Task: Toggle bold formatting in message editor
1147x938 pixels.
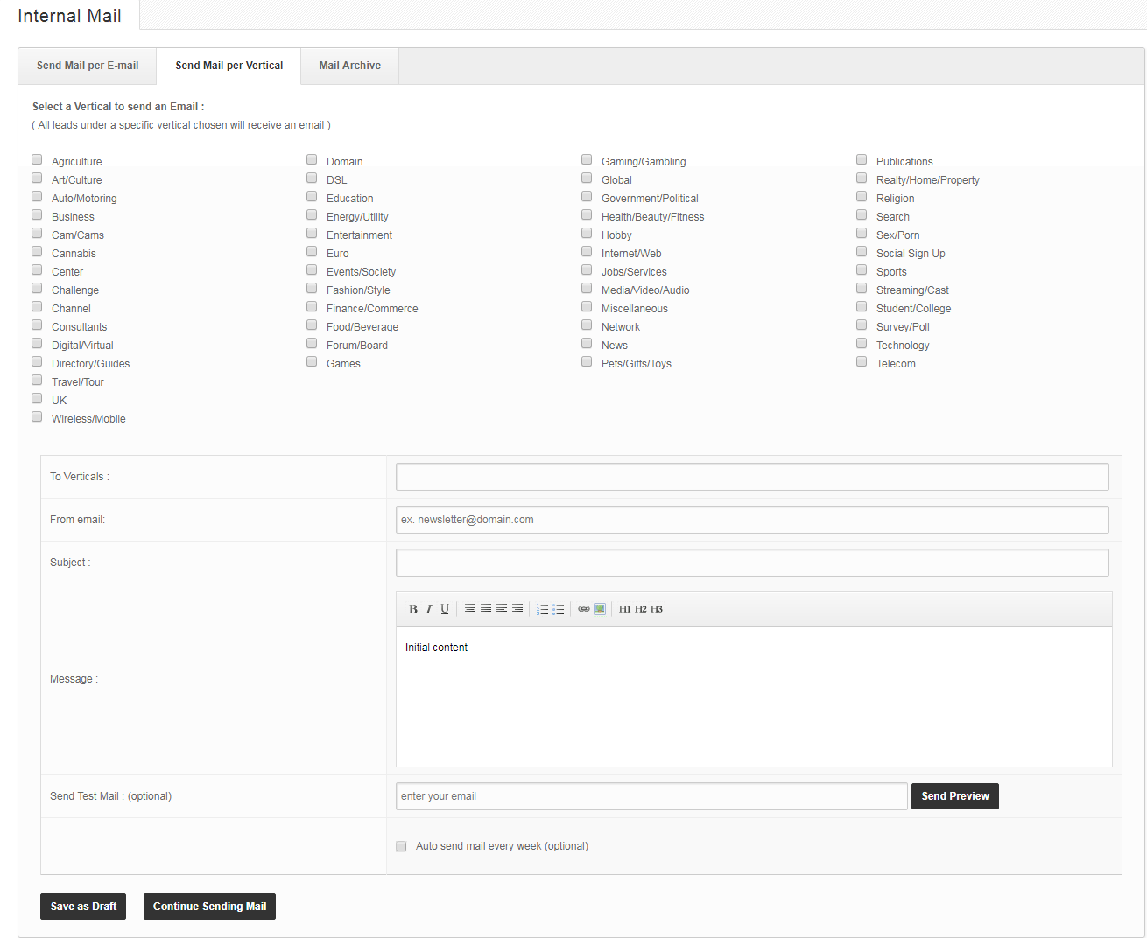Action: [413, 609]
